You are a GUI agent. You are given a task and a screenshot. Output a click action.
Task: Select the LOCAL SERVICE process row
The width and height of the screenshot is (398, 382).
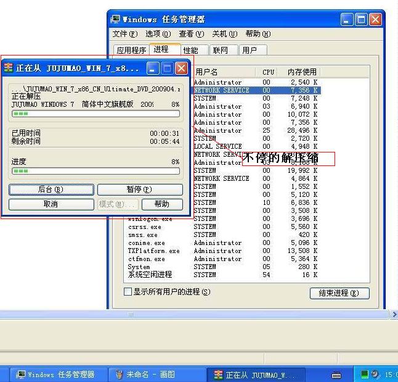tap(255, 146)
